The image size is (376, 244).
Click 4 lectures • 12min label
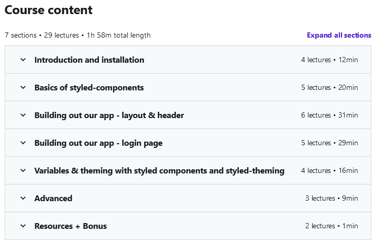click(329, 60)
